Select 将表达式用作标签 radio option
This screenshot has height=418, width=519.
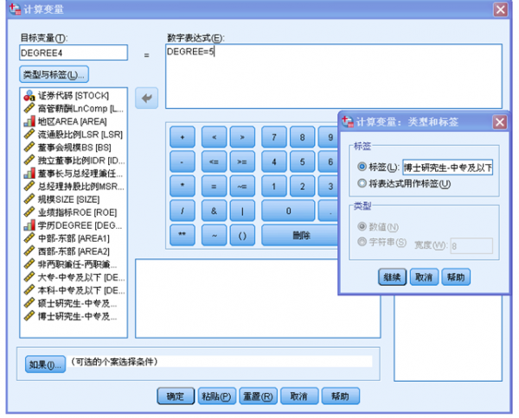tap(362, 183)
